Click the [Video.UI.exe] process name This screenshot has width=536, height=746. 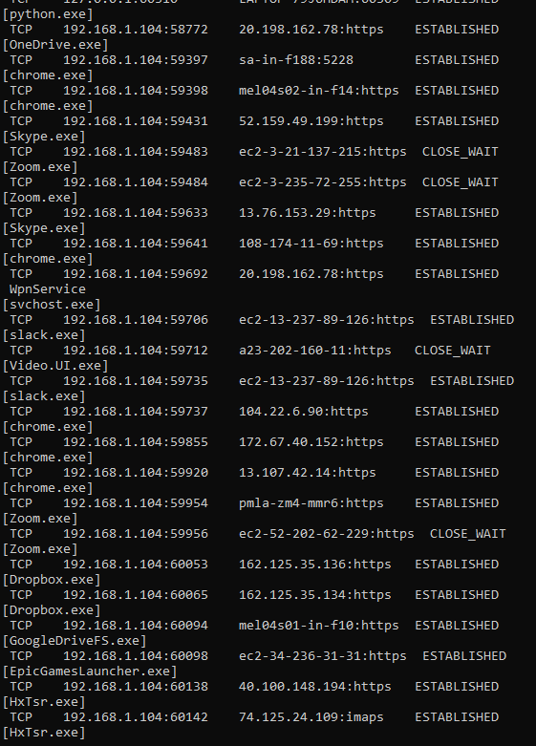[55, 366]
